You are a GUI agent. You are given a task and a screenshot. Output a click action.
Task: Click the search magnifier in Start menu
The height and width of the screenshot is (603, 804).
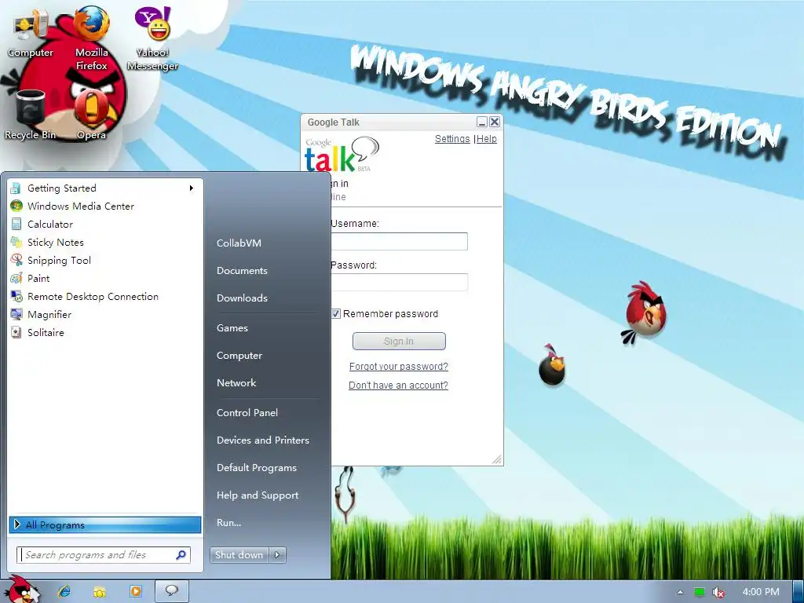181,555
